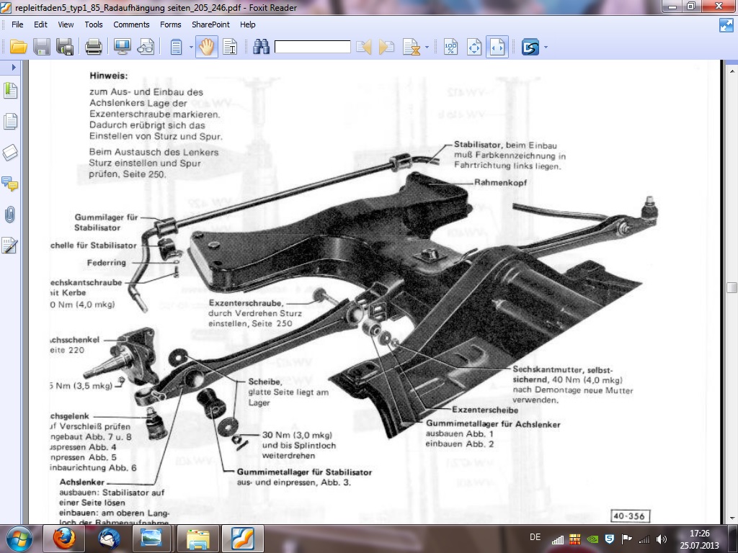Image resolution: width=738 pixels, height=553 pixels.
Task: Expand the navigation panel arrow
Action: [x=13, y=67]
